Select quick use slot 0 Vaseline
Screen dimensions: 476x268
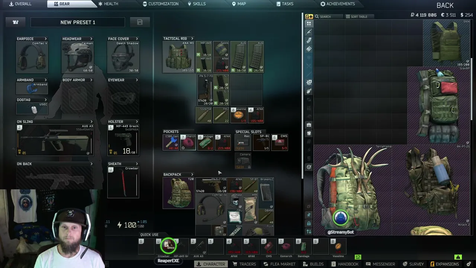coord(338,246)
